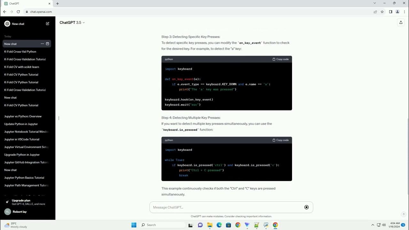The height and width of the screenshot is (230, 409).
Task: Click the browser forward arrow
Action: [x=12, y=12]
